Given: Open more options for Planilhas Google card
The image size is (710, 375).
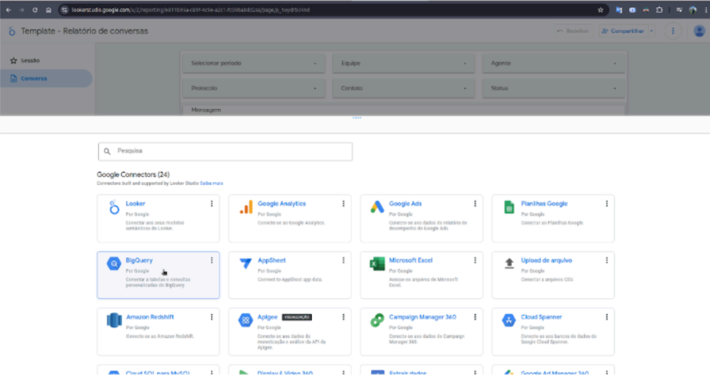Looking at the screenshot, I should 607,204.
